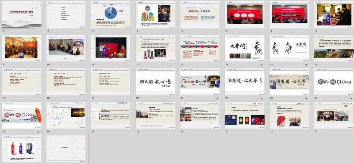
Task: Click the animation star icon under slide 14
Action: (262, 65)
